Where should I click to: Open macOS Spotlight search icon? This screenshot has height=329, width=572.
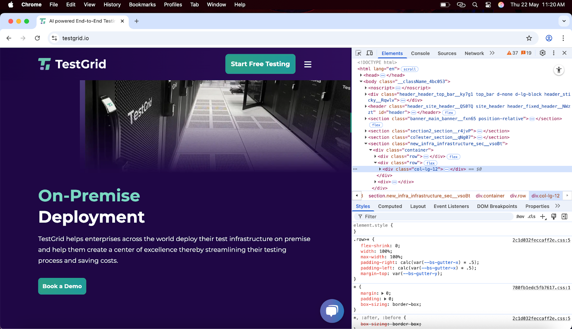point(475,5)
